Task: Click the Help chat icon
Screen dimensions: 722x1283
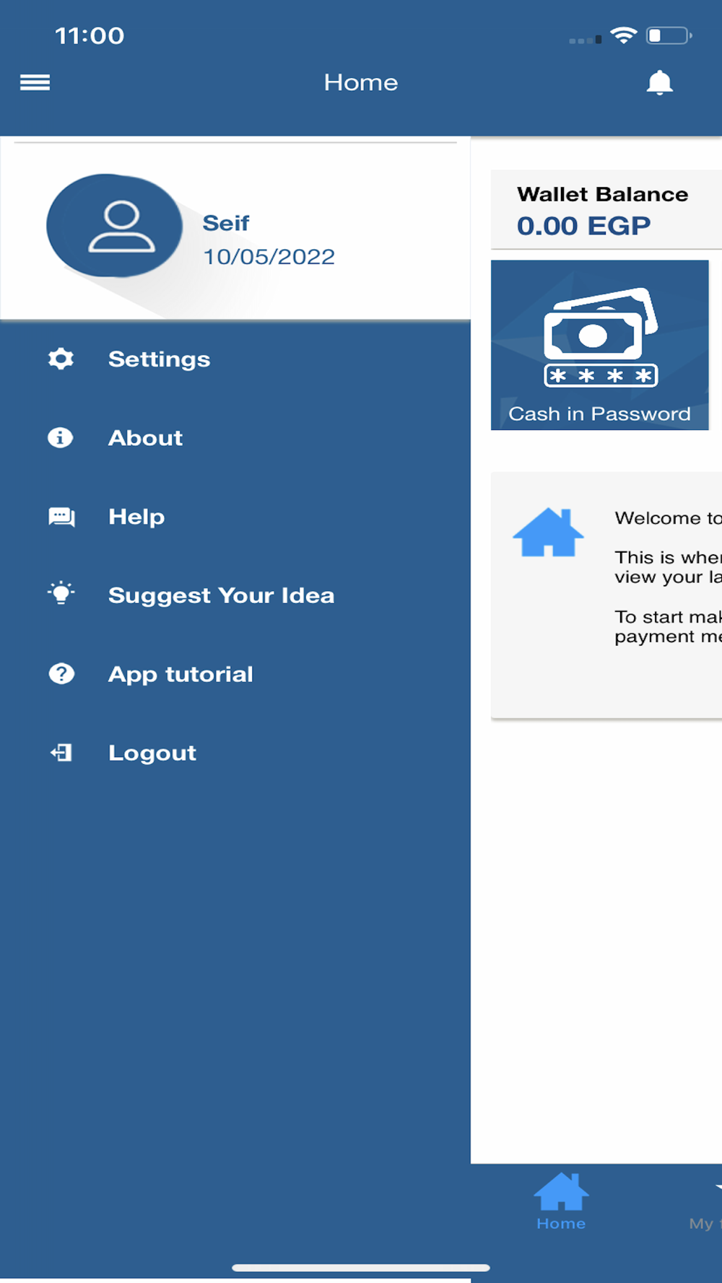Action: 61,517
